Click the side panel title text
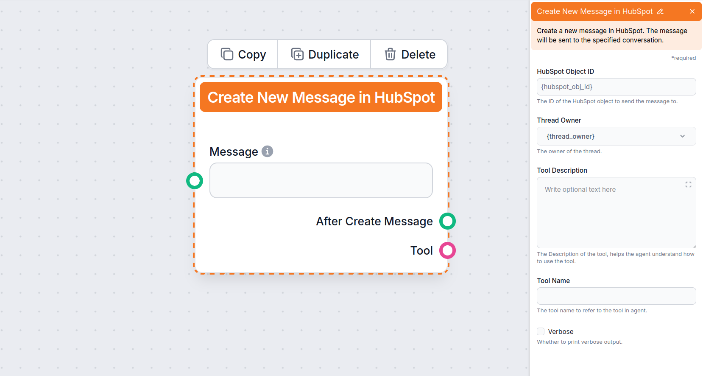Screen dimensions: 703x376 594,11
